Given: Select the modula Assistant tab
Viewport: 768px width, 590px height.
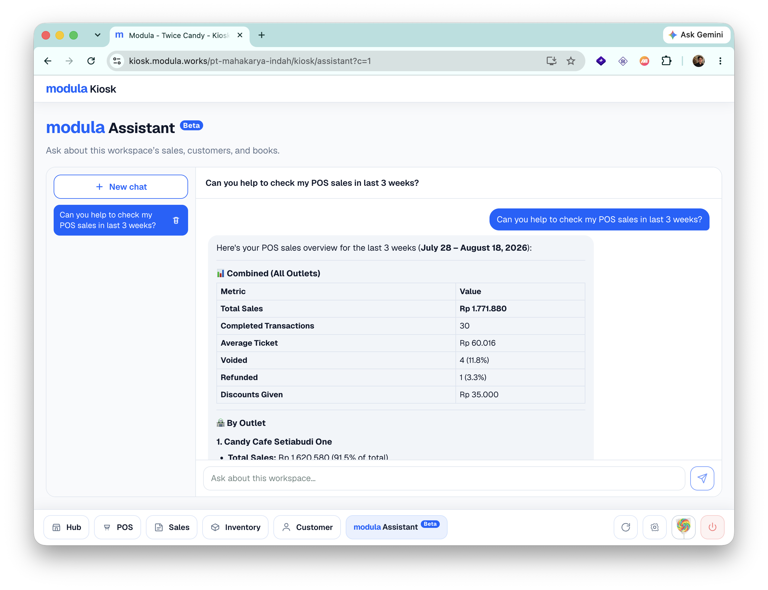Looking at the screenshot, I should 396,527.
